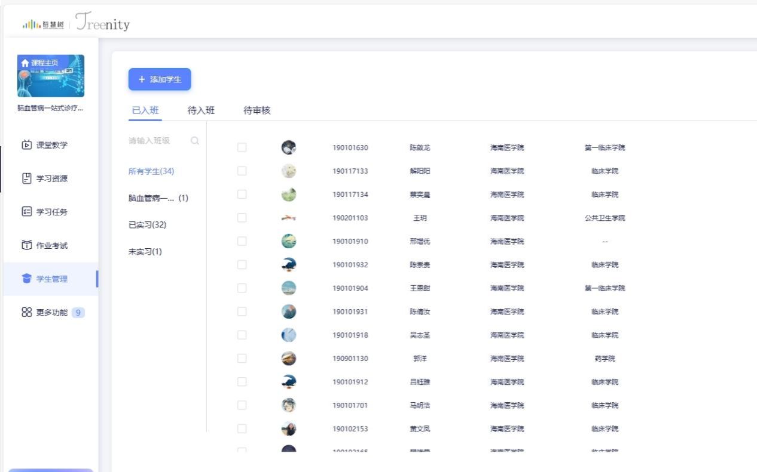The image size is (757, 472).
Task: Click the Treenity logo in header
Action: point(102,23)
